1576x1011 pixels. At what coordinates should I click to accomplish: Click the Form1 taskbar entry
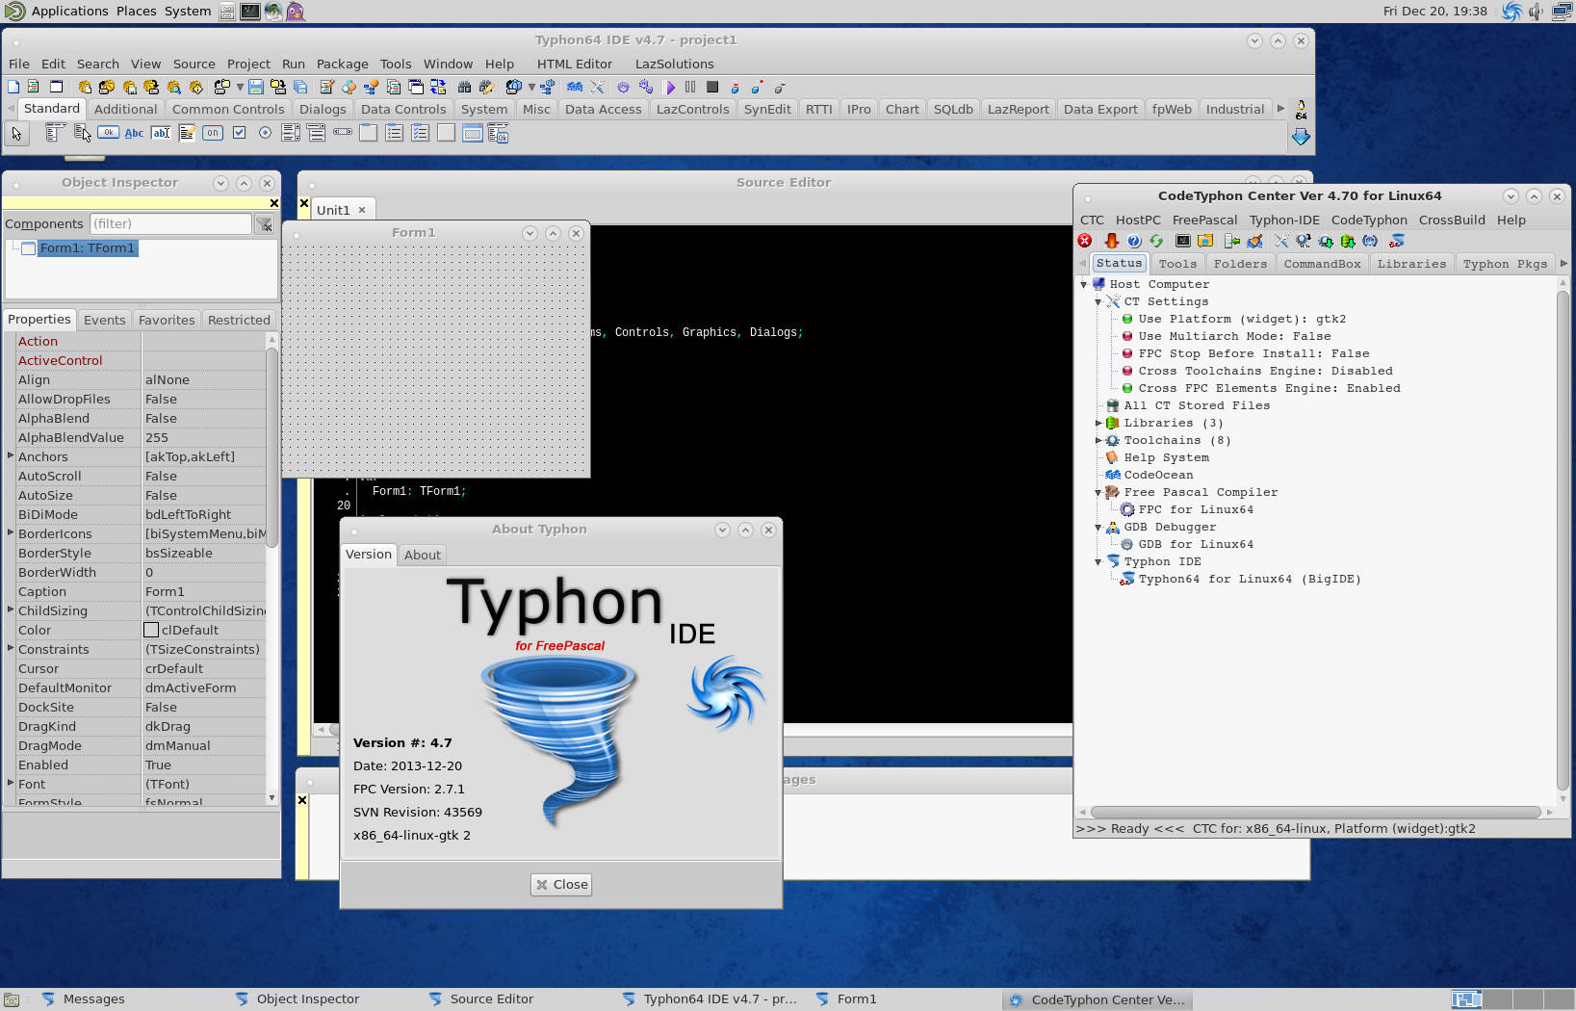point(857,998)
